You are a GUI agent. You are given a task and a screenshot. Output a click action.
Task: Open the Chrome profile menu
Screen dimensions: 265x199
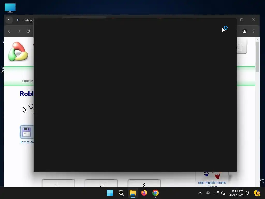244,31
